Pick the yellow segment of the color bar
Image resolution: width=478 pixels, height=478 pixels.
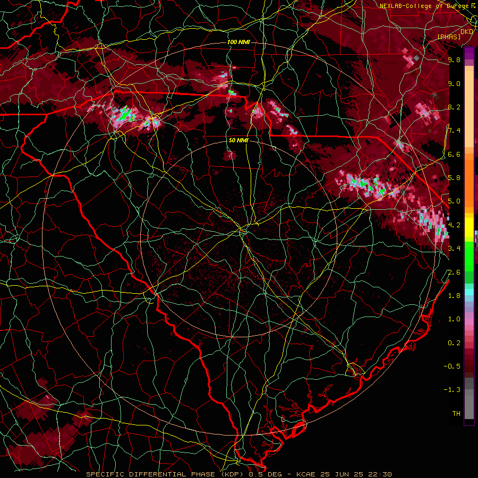[x=469, y=227]
